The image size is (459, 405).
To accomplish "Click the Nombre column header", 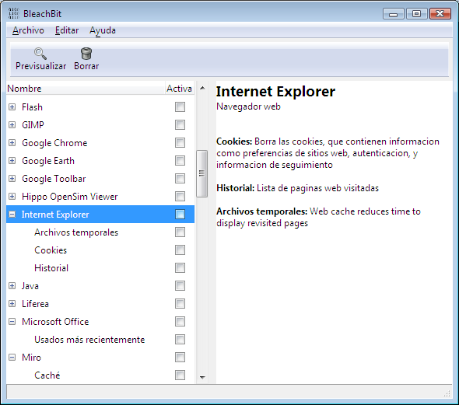I will pos(86,89).
